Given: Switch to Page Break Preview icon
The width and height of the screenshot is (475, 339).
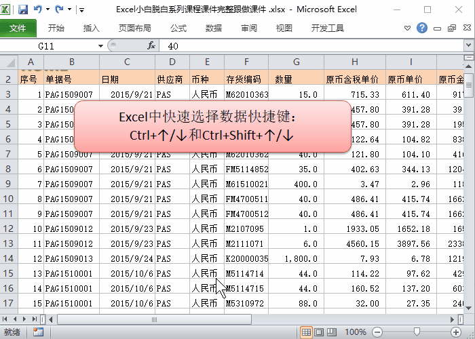Looking at the screenshot, I should pos(332,332).
